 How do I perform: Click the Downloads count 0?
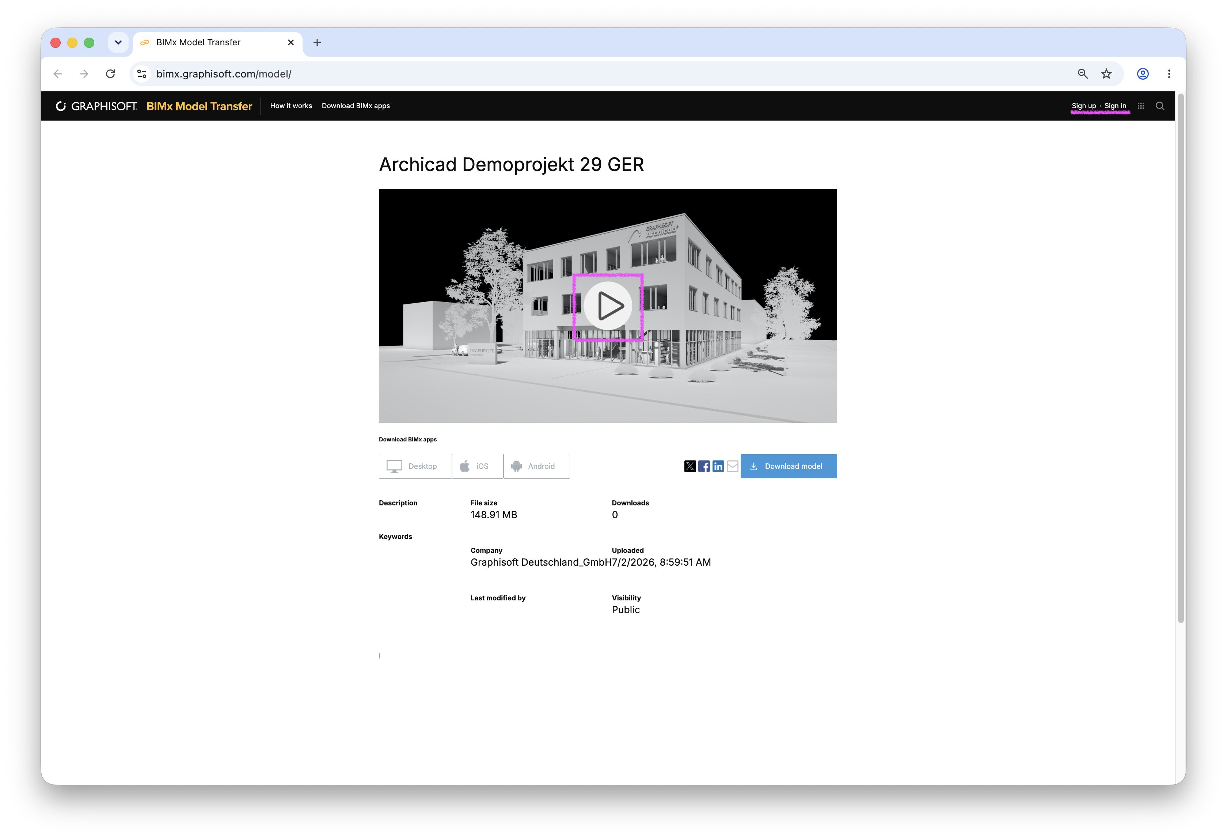click(615, 515)
